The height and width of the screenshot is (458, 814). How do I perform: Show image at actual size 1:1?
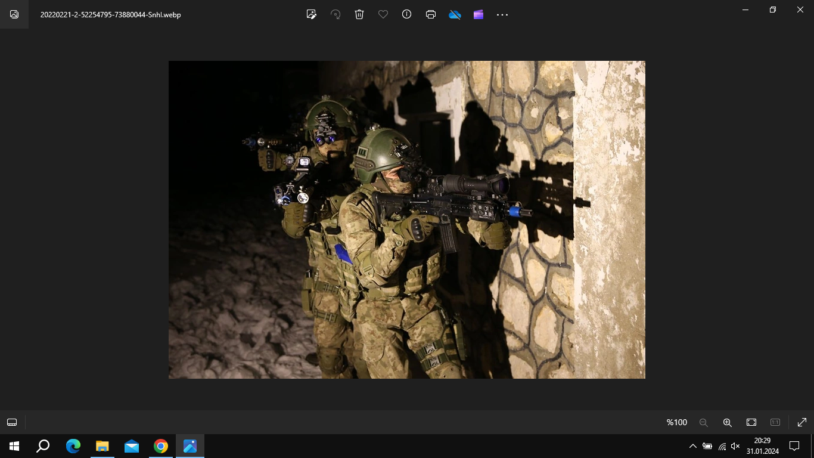coord(775,422)
